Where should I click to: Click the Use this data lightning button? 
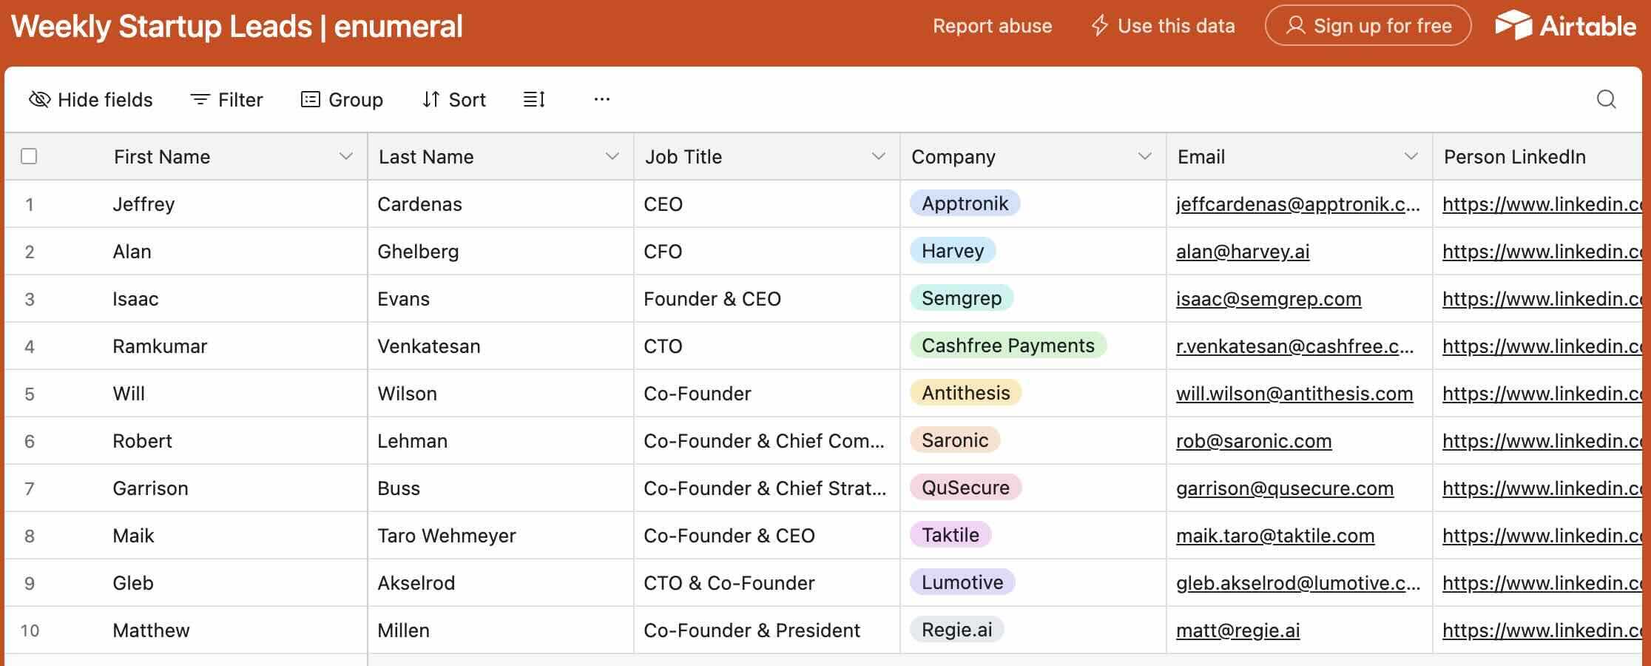tap(1163, 26)
